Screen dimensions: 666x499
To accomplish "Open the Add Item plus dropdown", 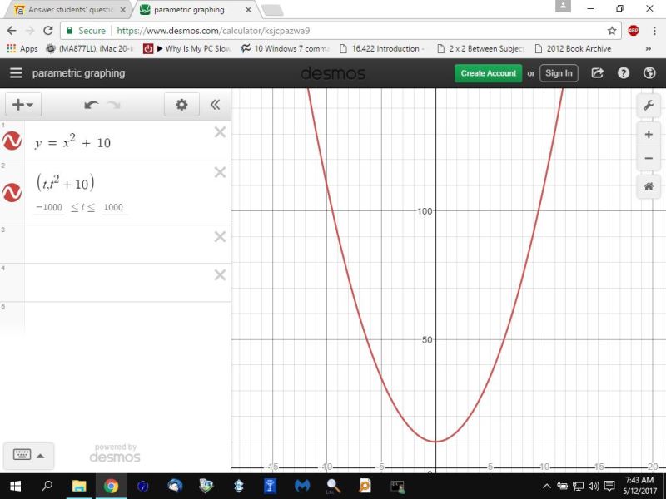I will tap(23, 105).
